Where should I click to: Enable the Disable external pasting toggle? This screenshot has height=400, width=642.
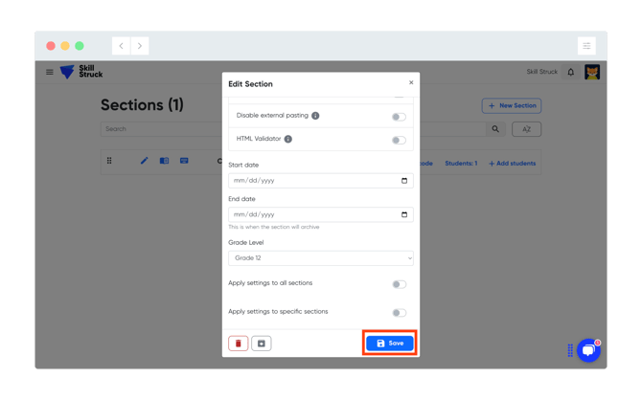[x=399, y=117]
